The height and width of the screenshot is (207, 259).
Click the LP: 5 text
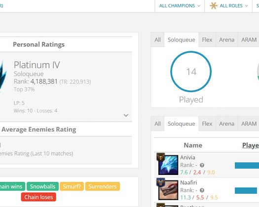tap(19, 103)
